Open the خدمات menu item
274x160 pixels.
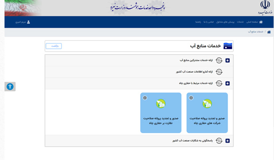point(240,22)
